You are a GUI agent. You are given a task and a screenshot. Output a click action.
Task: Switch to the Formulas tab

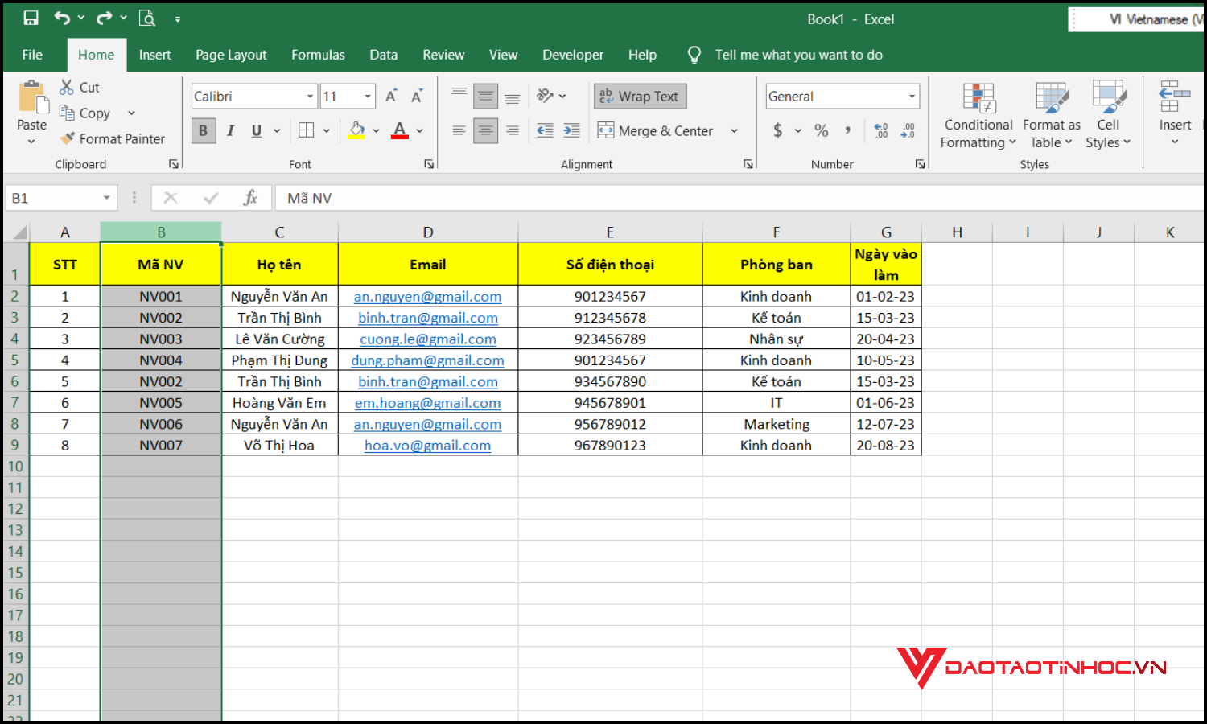(x=318, y=55)
